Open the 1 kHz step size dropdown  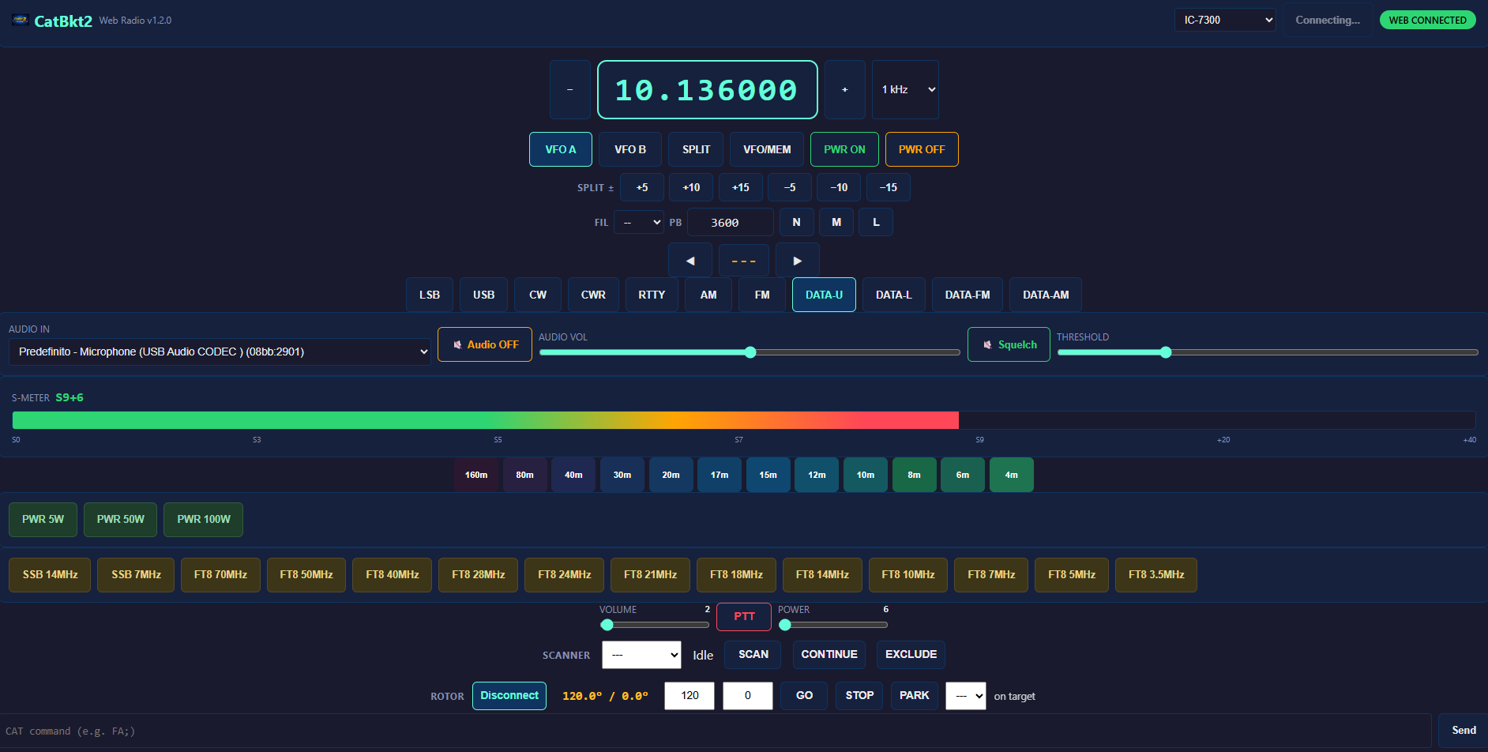(x=905, y=89)
